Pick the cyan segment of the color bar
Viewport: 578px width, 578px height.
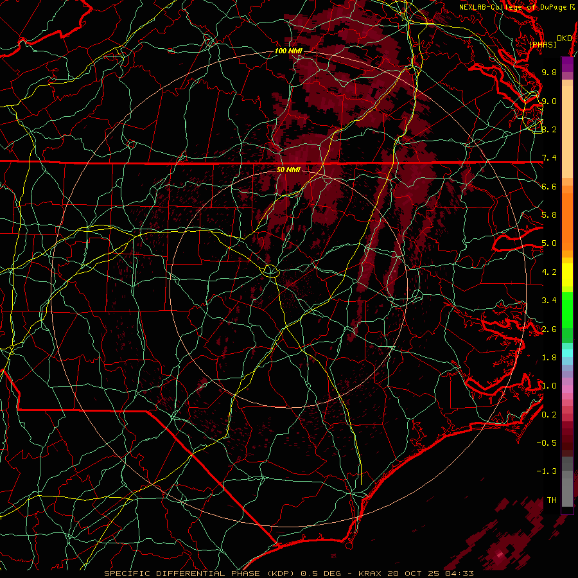[x=567, y=353]
